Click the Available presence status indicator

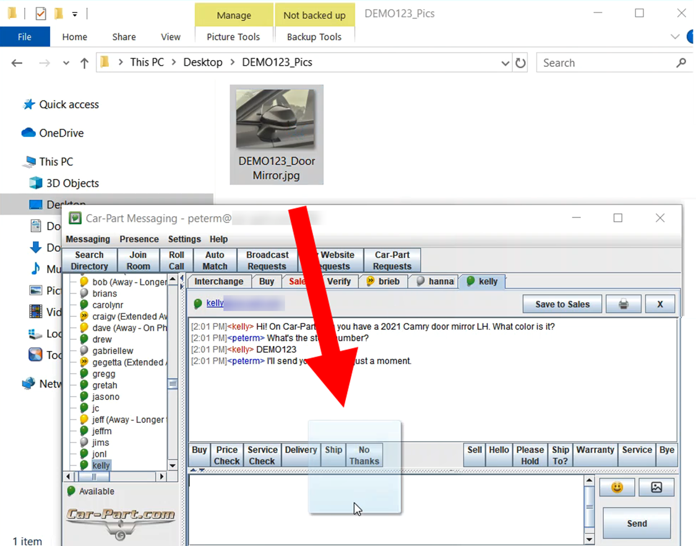point(90,492)
